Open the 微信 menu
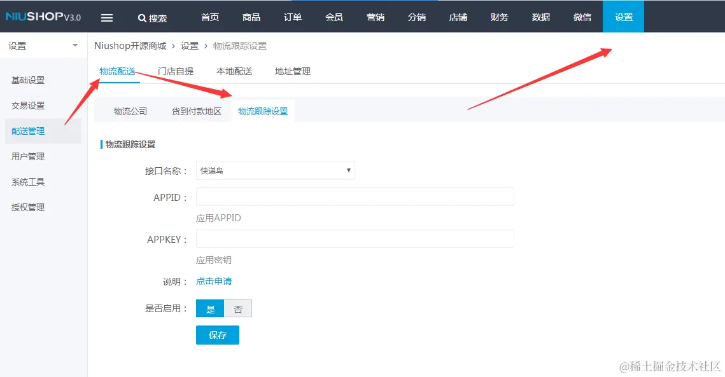The width and height of the screenshot is (725, 377). pyautogui.click(x=581, y=17)
